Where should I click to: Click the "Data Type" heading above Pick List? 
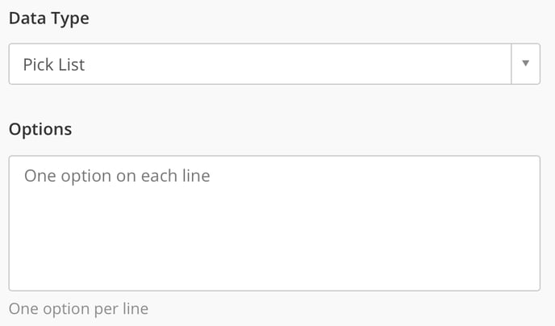(x=48, y=19)
